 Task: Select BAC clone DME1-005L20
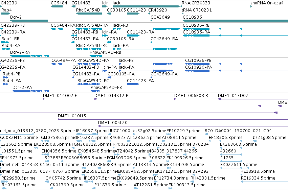(193, 126)
